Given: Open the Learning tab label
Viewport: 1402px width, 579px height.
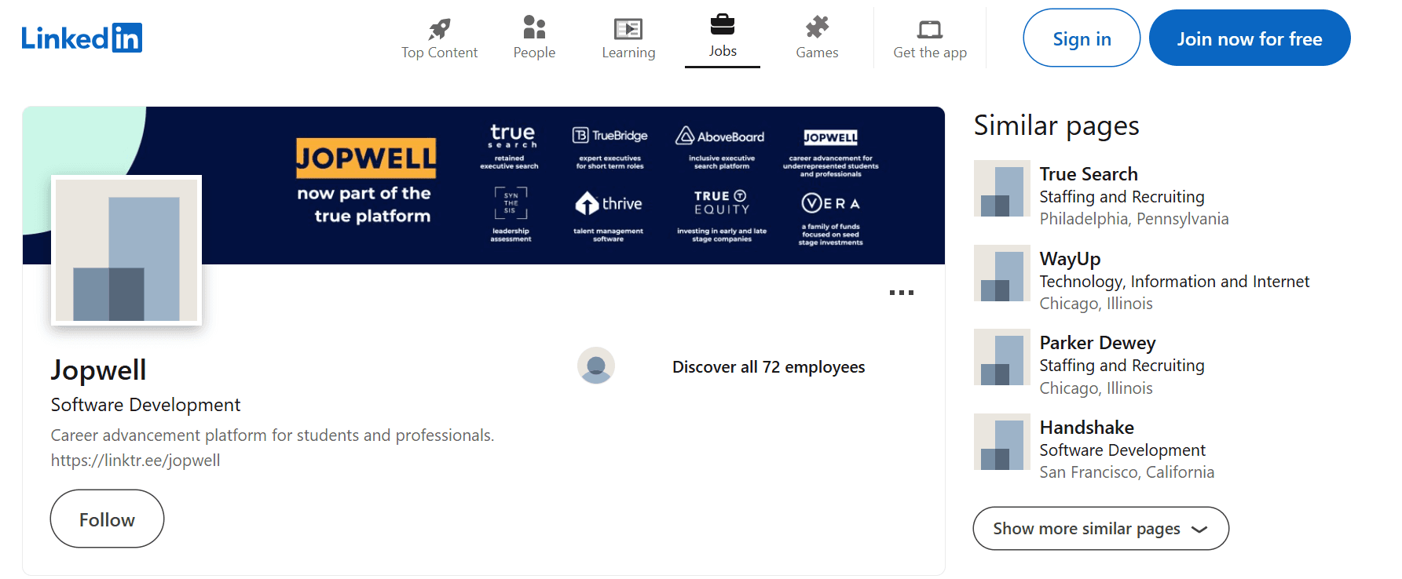Looking at the screenshot, I should point(628,53).
